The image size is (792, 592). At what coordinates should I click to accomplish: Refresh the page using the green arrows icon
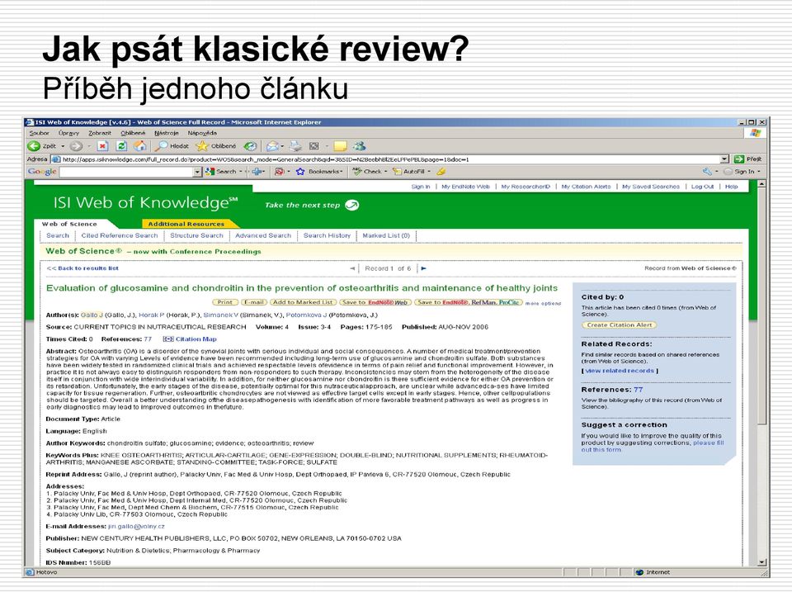(121, 146)
